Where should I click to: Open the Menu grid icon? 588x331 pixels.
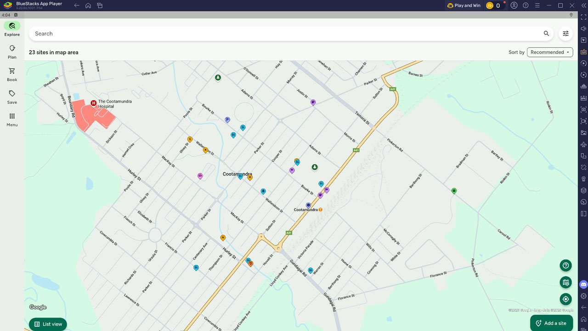pos(12,116)
